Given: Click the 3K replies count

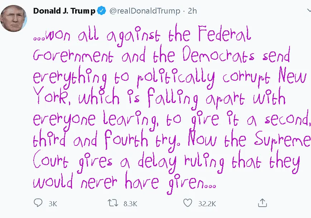Looking at the screenshot, I should coord(53,204).
